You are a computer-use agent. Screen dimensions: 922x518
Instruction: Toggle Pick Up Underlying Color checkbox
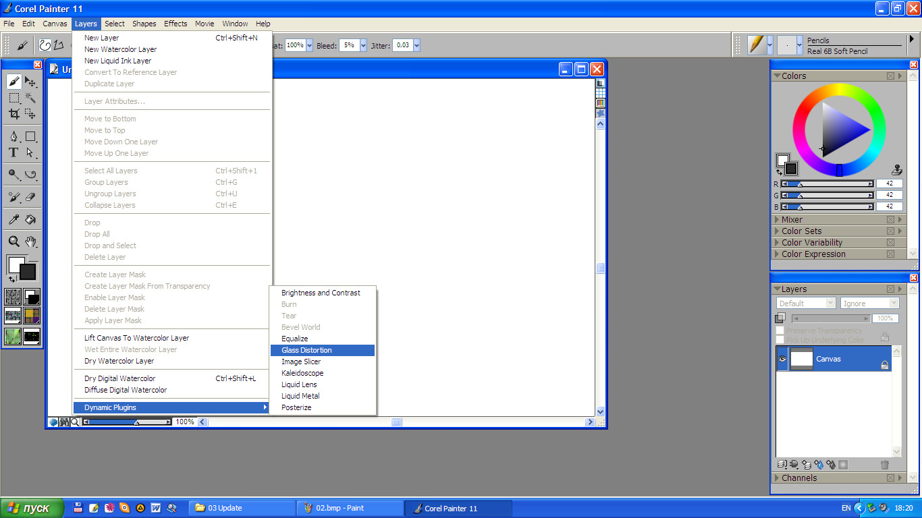click(780, 340)
